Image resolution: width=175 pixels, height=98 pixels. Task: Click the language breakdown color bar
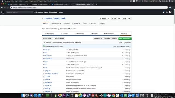[x=87, y=35]
